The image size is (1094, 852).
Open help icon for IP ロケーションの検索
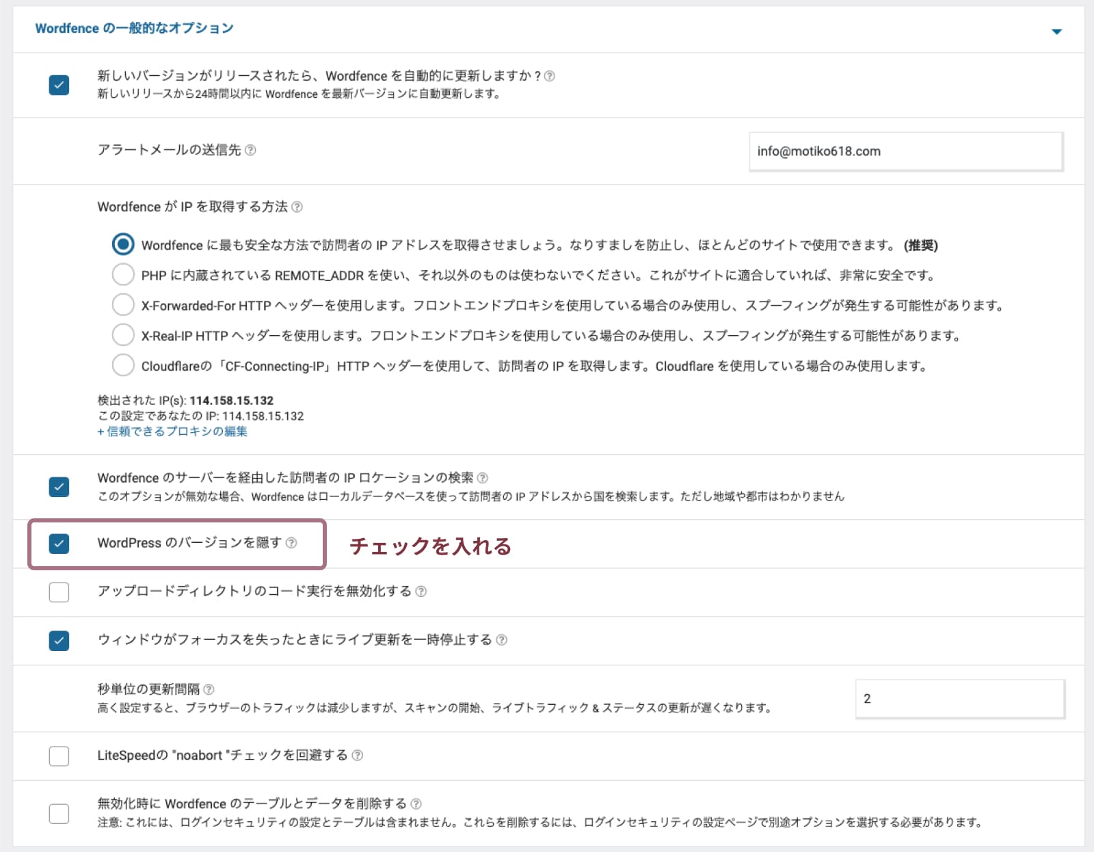coord(482,478)
